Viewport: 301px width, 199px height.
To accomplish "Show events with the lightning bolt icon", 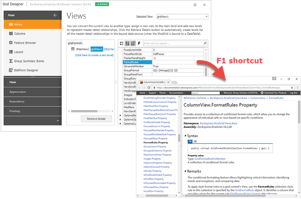I will tap(139, 43).
